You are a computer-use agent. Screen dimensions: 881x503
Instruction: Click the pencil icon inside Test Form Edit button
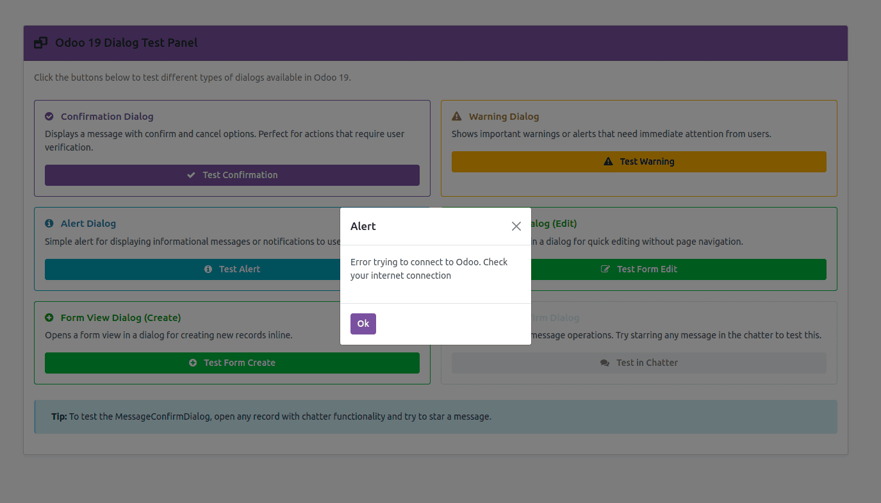[605, 269]
